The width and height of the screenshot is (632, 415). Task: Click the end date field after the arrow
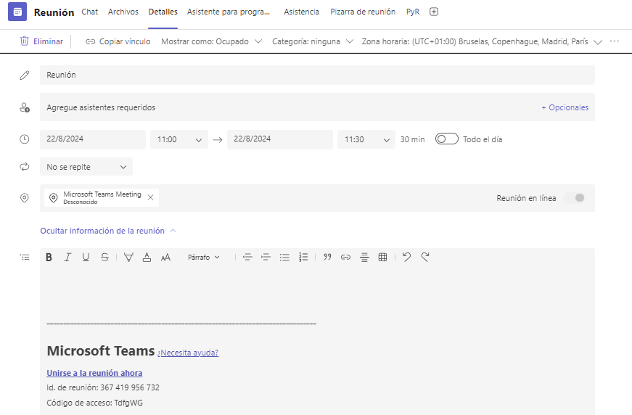click(280, 139)
